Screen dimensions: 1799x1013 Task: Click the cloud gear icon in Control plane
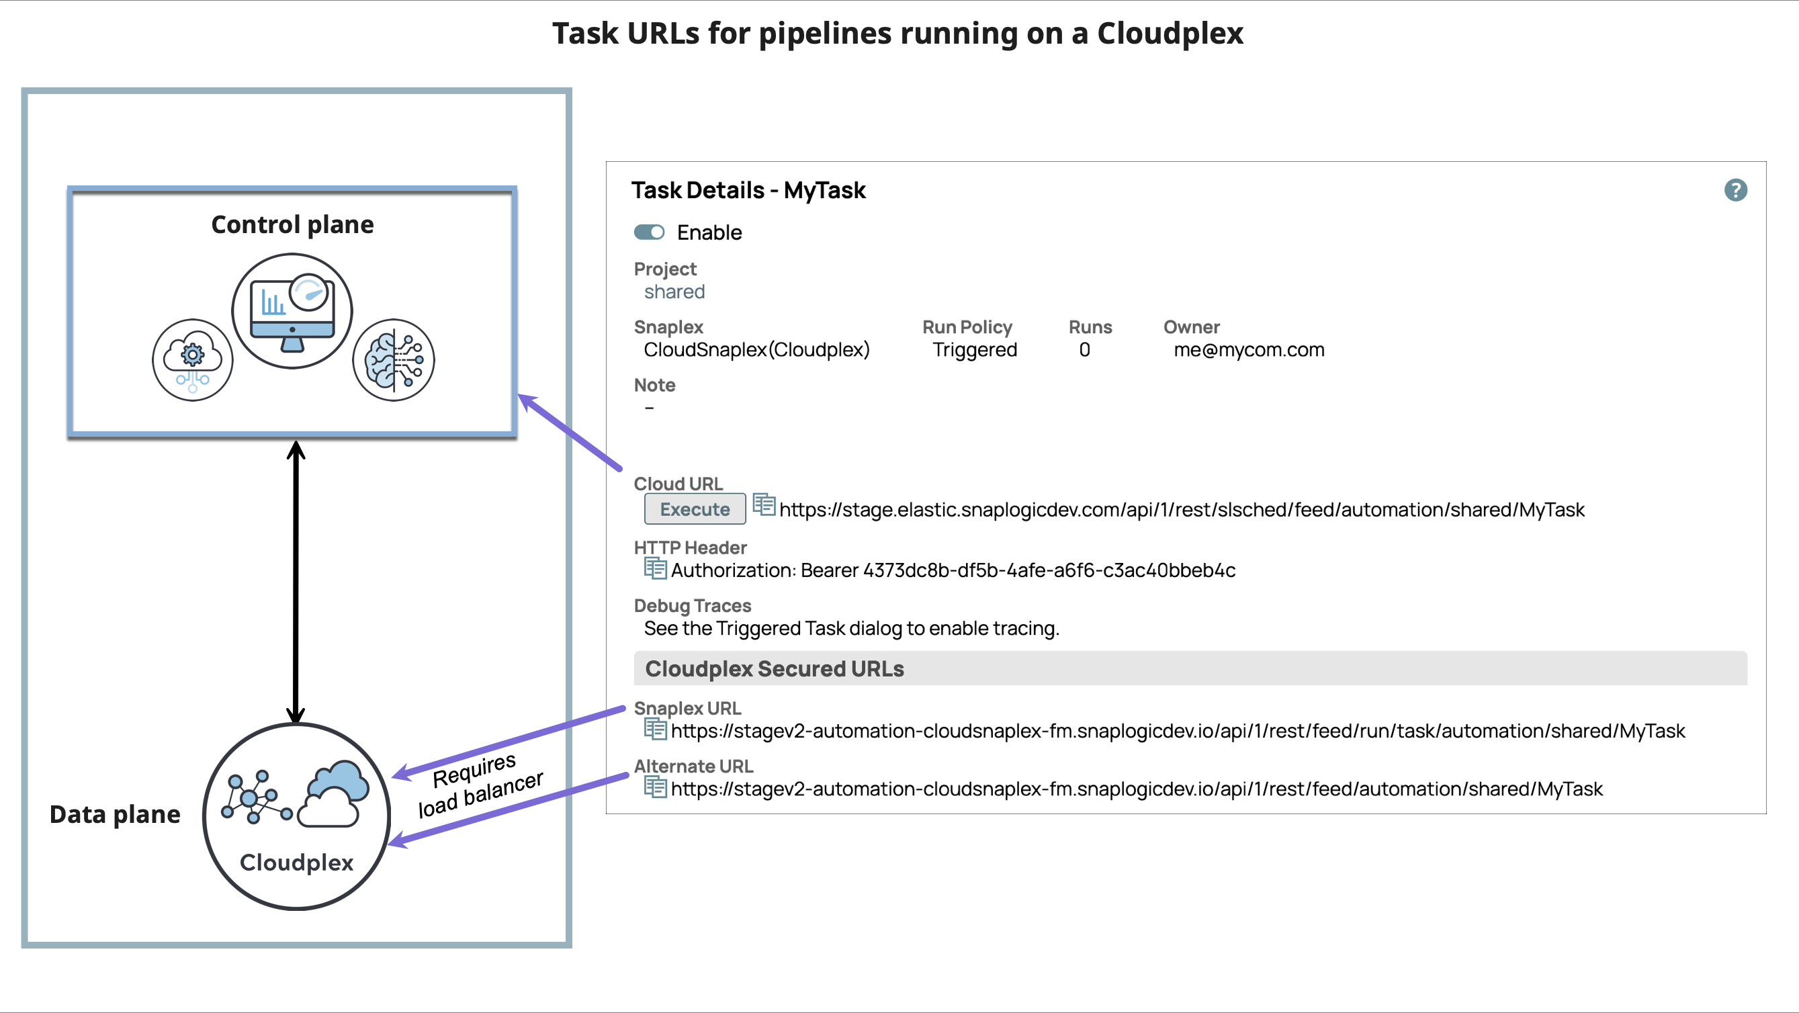pyautogui.click(x=192, y=360)
